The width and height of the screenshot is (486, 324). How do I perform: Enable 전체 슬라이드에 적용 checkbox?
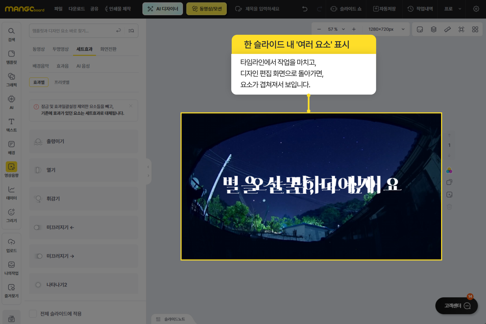[x=33, y=314]
